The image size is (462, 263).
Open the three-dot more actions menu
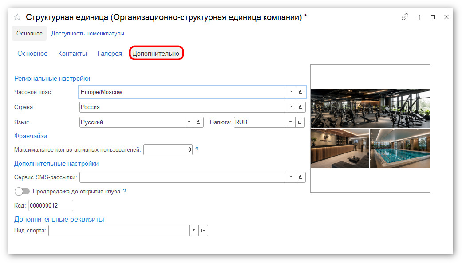[419, 17]
